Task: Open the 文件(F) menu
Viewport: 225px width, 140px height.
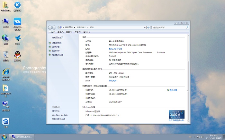Action: point(52,32)
